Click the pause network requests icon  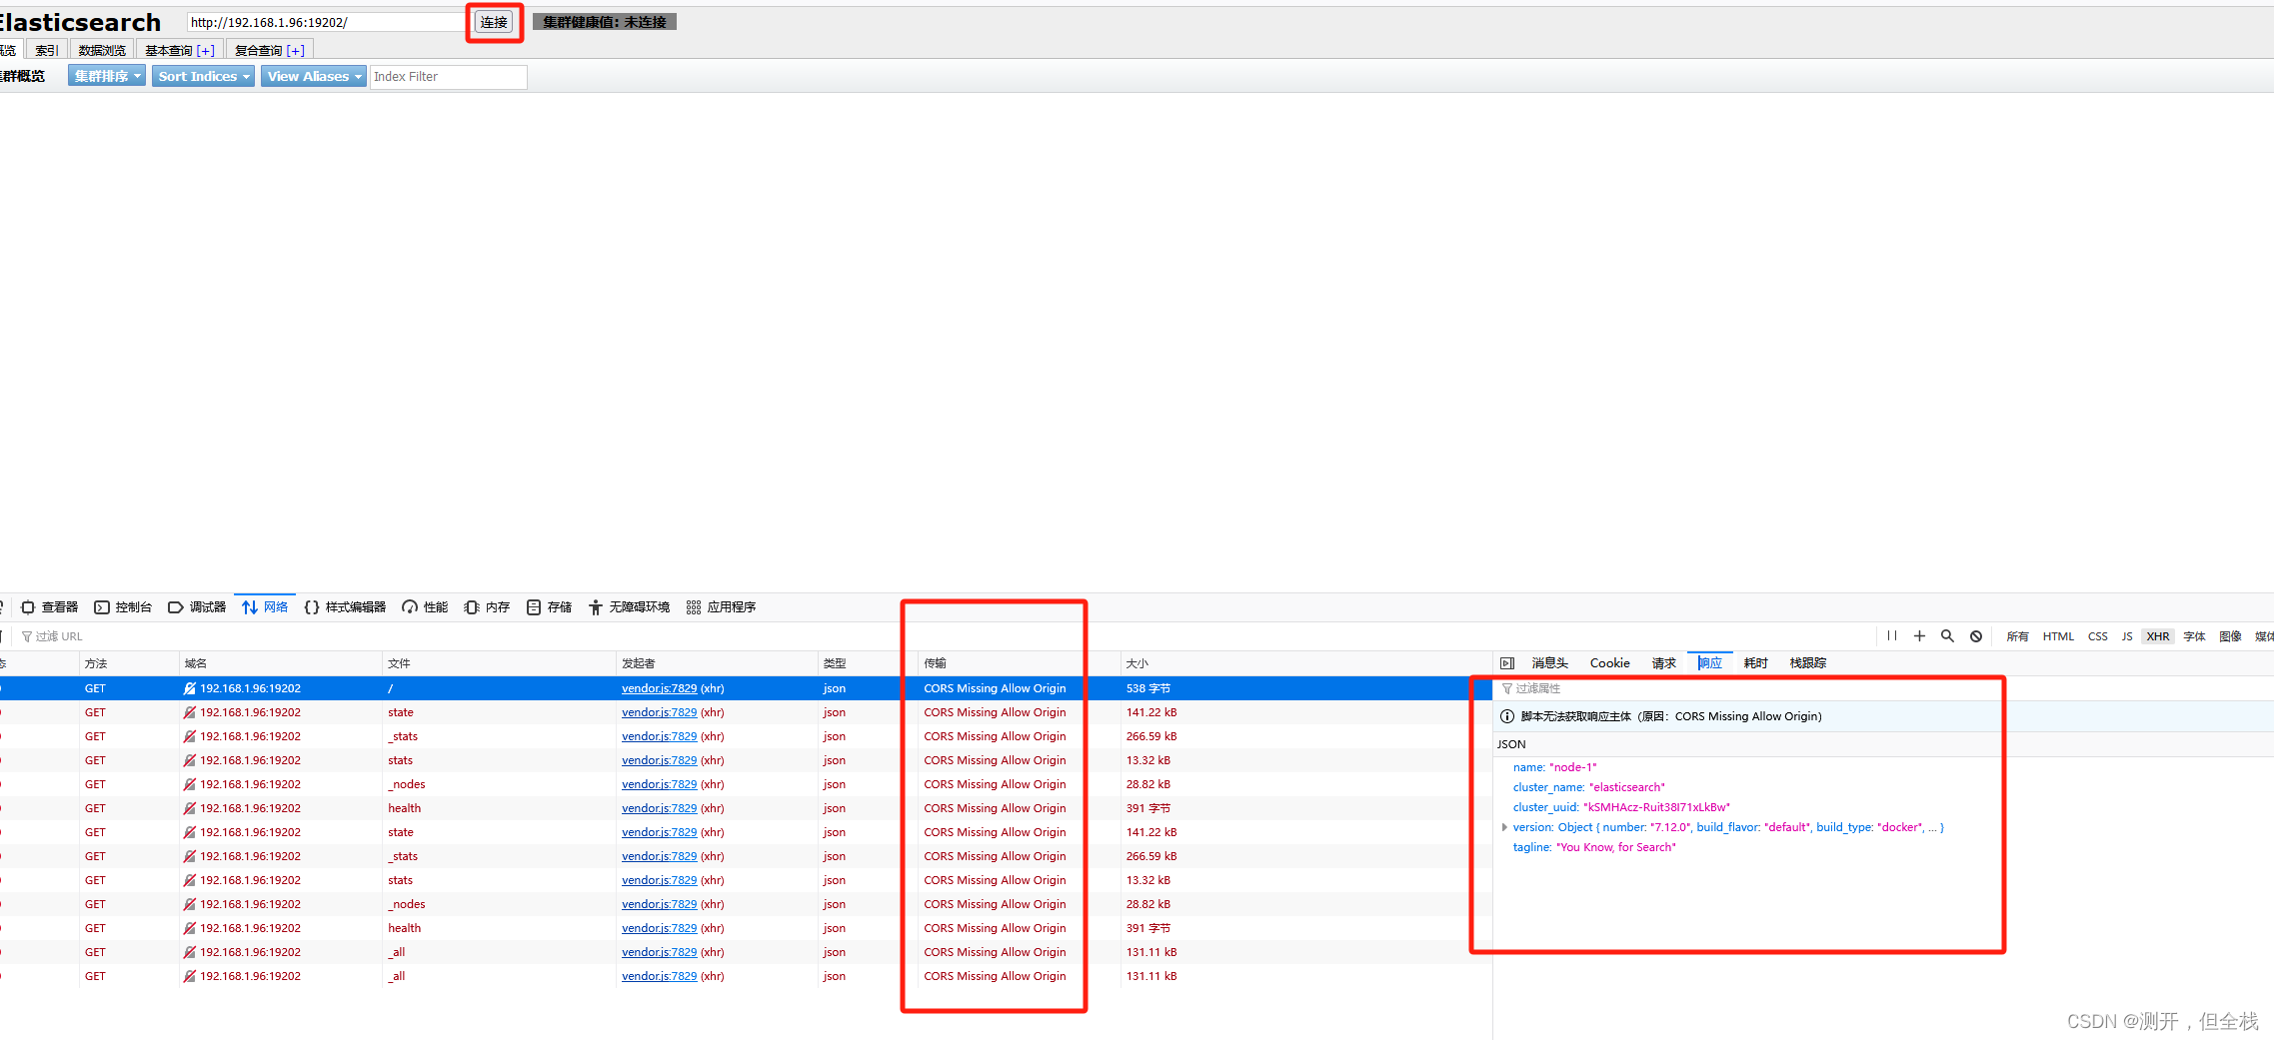1891,635
